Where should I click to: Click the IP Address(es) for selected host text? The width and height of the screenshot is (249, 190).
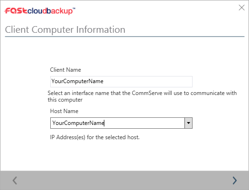tap(95, 137)
